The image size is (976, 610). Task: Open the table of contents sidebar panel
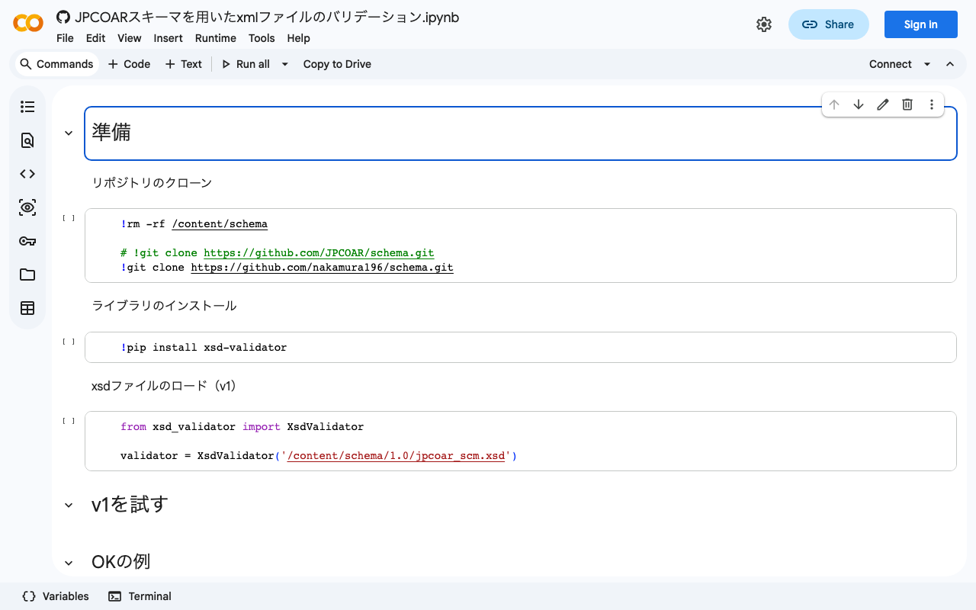tap(27, 107)
